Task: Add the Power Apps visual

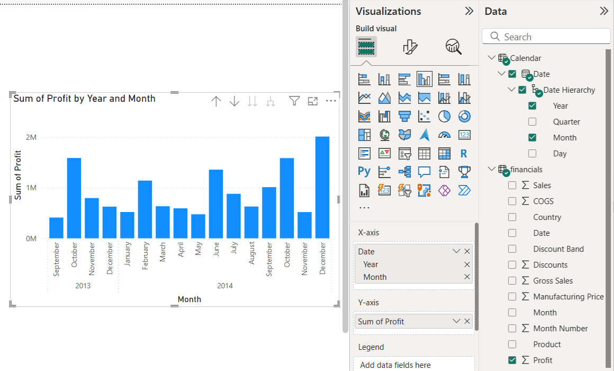Action: click(x=444, y=190)
